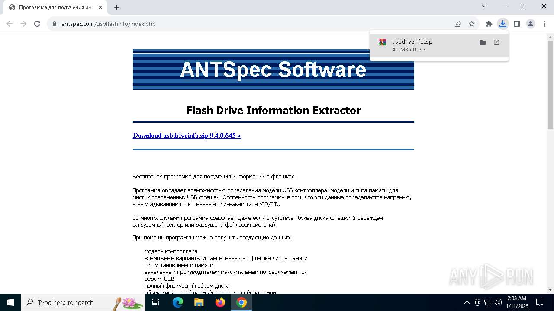Open the Windows Start menu
The width and height of the screenshot is (554, 311).
coord(10,302)
